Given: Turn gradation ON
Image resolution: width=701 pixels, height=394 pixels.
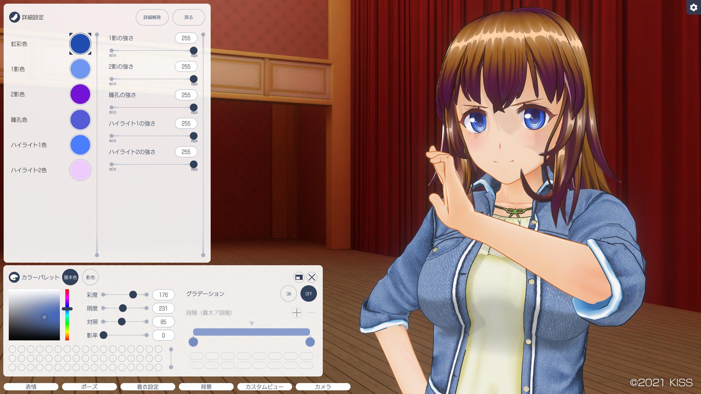Looking at the screenshot, I should [288, 294].
